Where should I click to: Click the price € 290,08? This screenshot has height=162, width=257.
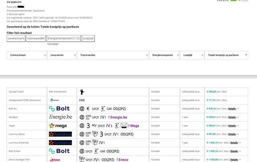point(211,92)
